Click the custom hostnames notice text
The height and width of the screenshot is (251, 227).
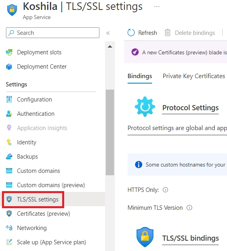(x=186, y=165)
